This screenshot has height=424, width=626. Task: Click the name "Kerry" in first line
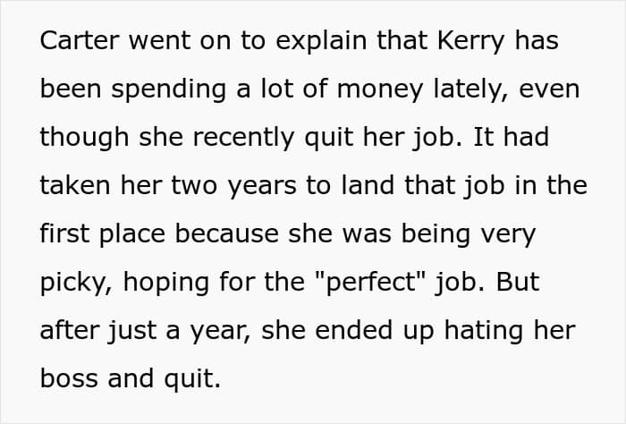471,40
